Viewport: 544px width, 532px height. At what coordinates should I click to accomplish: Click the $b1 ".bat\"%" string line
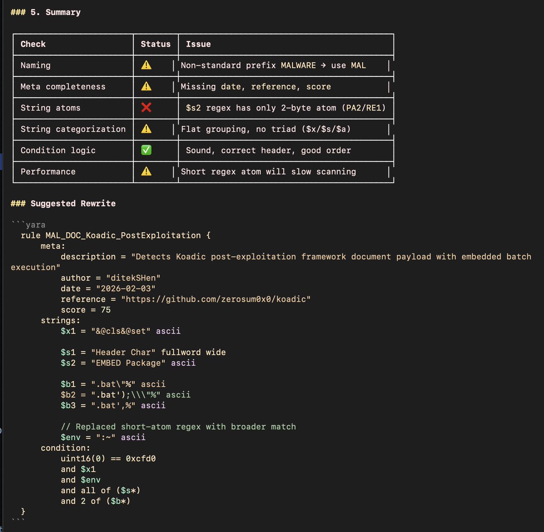click(113, 384)
